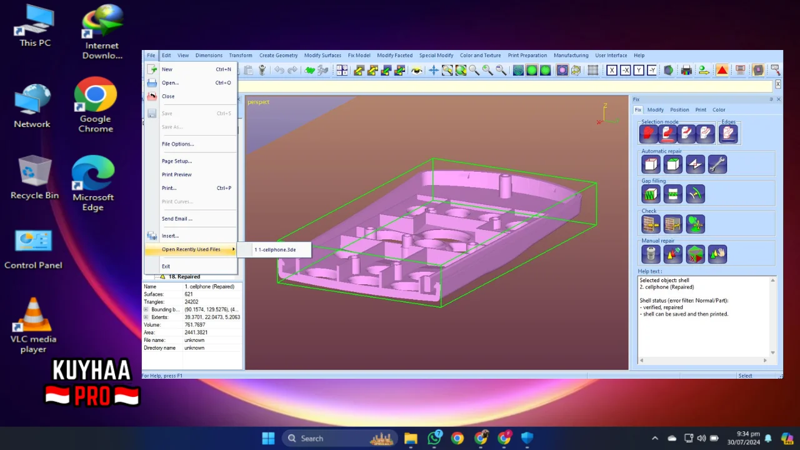Click the flip triangles Automatic repair icon
Viewport: 800px width, 450px height.
695,164
